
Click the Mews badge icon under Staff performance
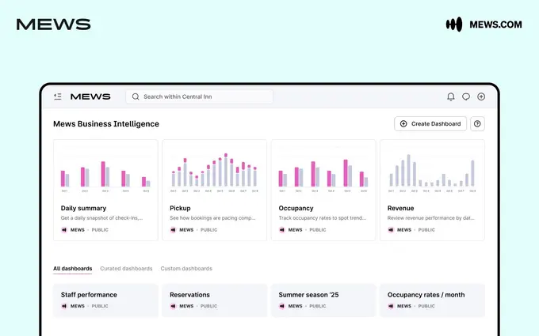(64, 306)
